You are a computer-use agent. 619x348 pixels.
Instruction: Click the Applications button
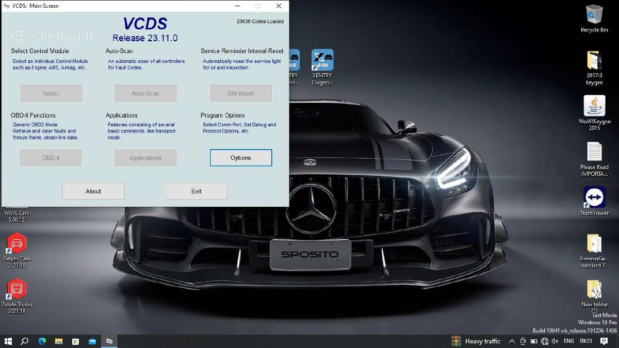(145, 157)
